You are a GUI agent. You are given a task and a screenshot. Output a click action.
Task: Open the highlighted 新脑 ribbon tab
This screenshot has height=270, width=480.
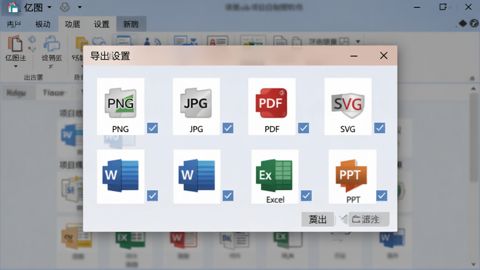[131, 24]
